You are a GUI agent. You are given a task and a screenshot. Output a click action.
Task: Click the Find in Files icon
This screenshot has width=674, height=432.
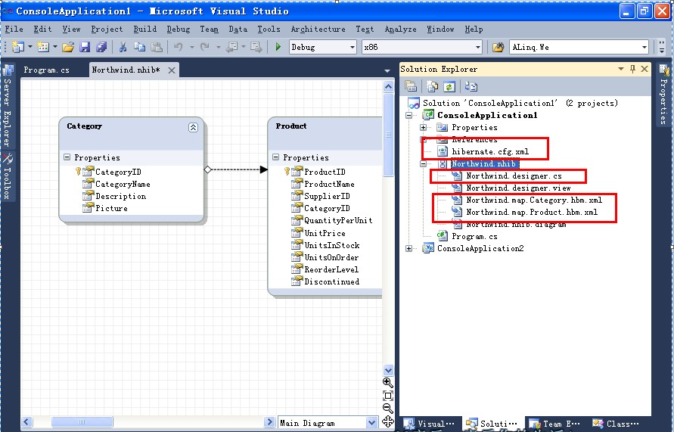pyautogui.click(x=498, y=47)
